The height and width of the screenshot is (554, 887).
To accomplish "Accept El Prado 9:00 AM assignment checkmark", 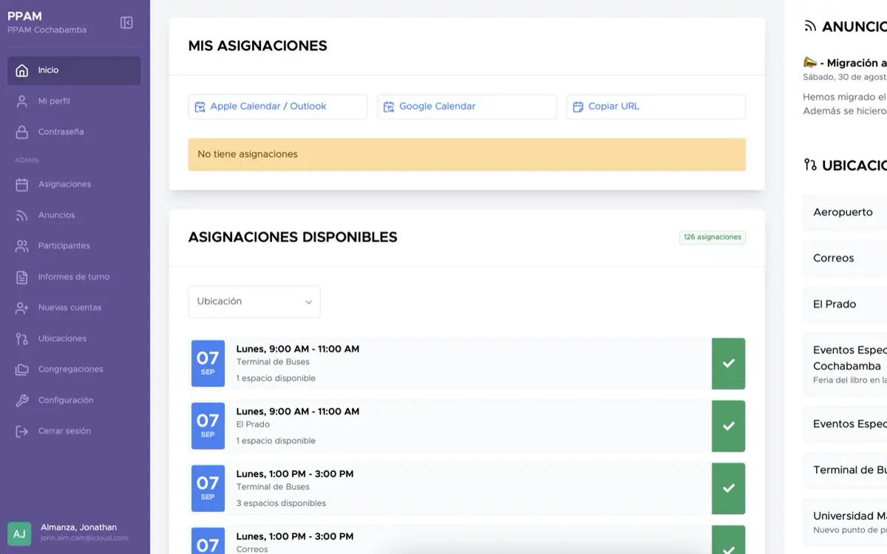I will 728,426.
